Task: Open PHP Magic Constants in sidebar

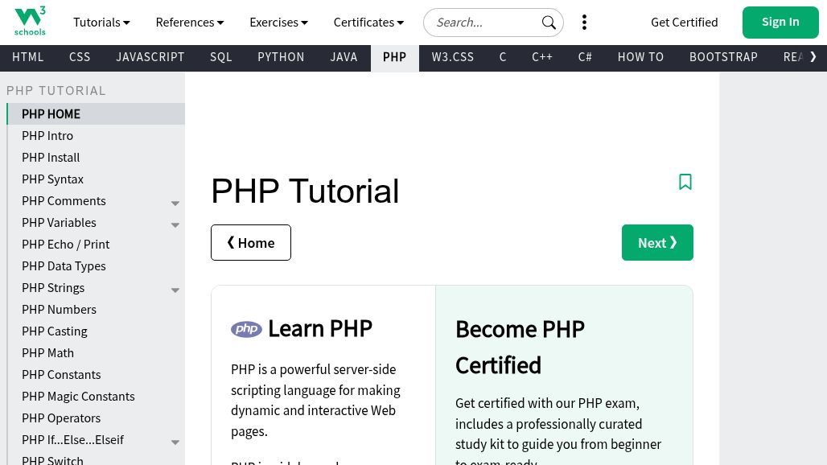Action: [96, 396]
